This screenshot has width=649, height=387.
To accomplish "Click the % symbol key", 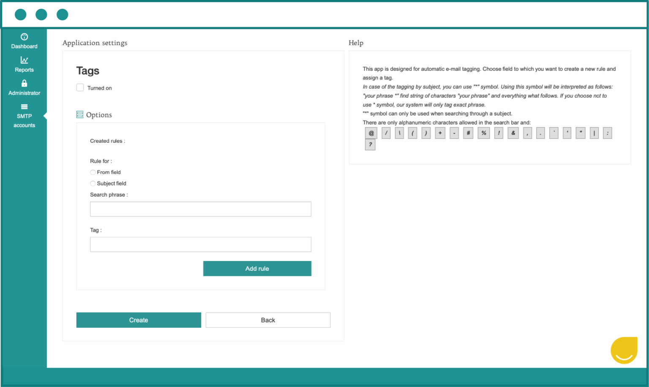I will 483,133.
